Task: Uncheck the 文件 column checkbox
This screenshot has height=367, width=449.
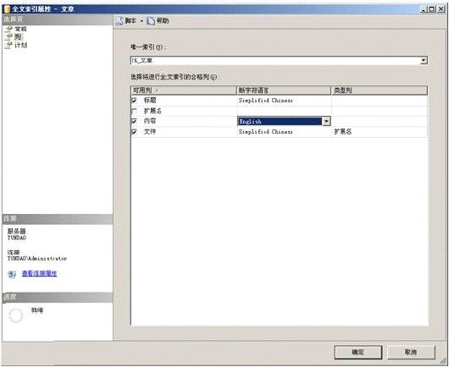Action: click(134, 132)
